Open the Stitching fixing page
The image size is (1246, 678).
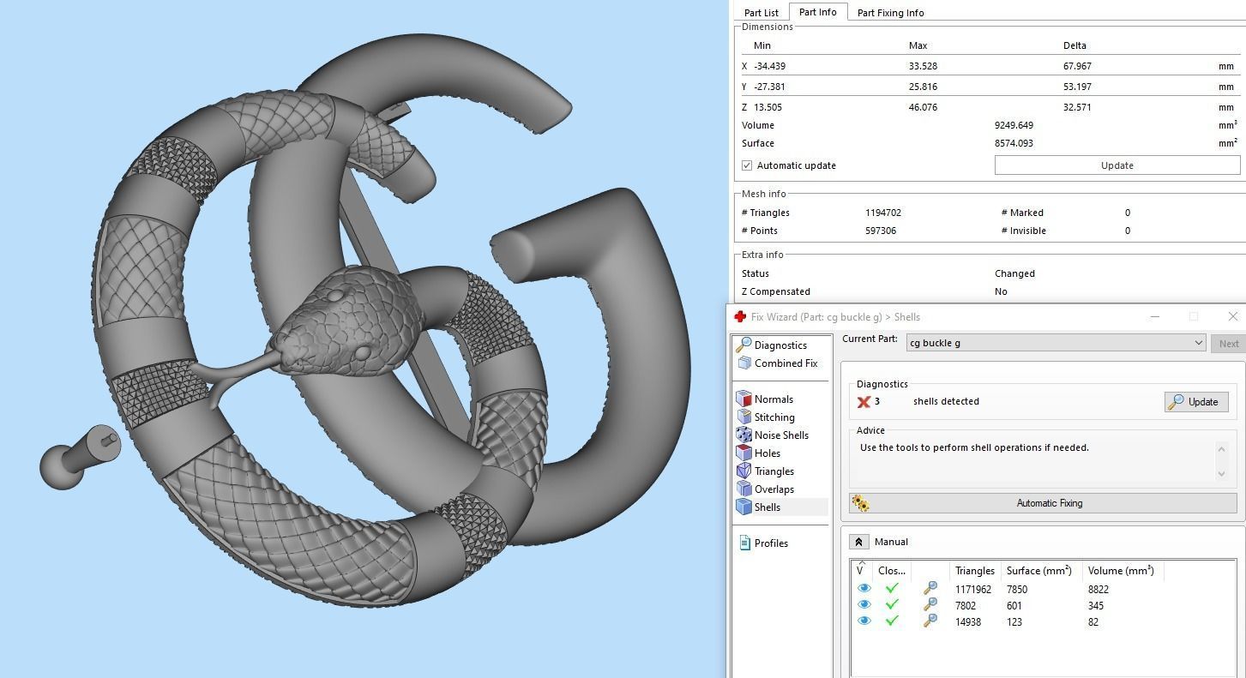(766, 417)
